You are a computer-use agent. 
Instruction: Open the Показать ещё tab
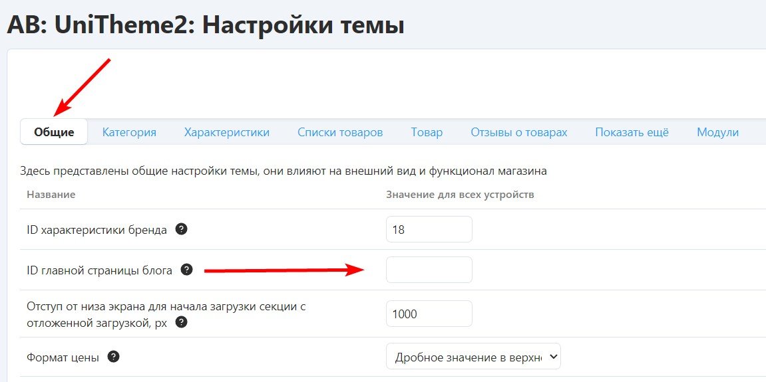632,132
